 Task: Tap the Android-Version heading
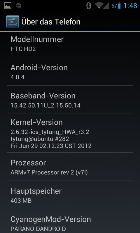coord(39,68)
